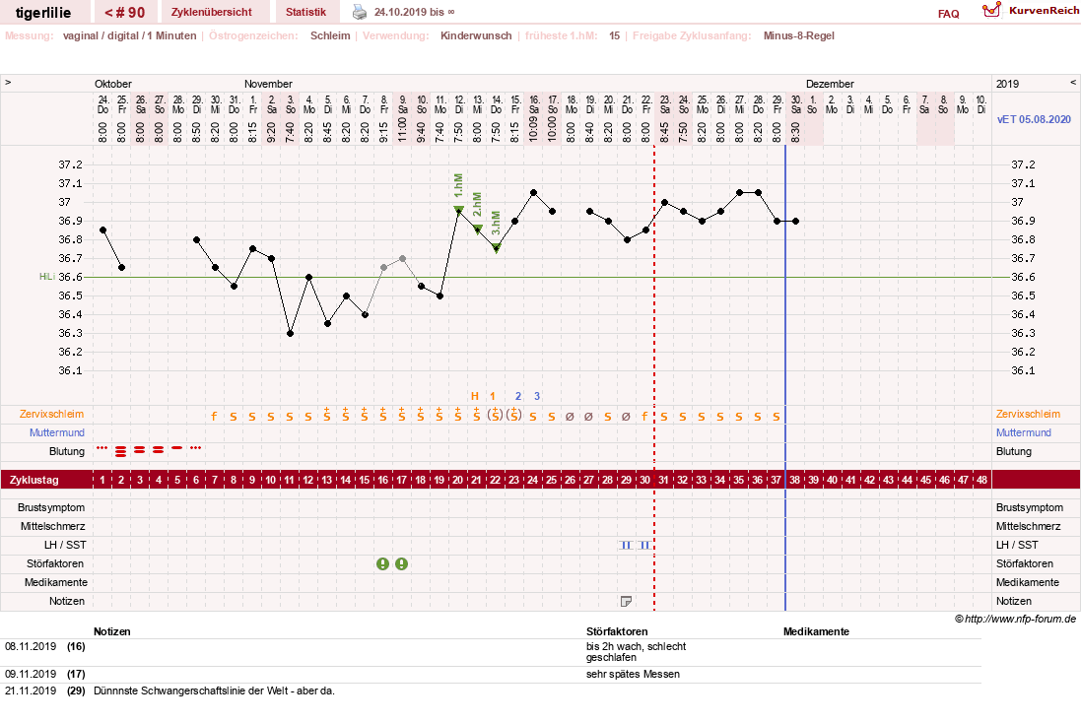The image size is (1081, 723).
Task: Click the Ø mucus symbol on day 26
Action: pos(570,417)
